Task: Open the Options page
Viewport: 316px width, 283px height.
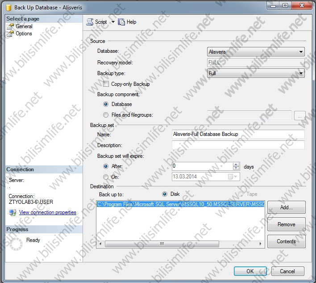Action: point(24,34)
